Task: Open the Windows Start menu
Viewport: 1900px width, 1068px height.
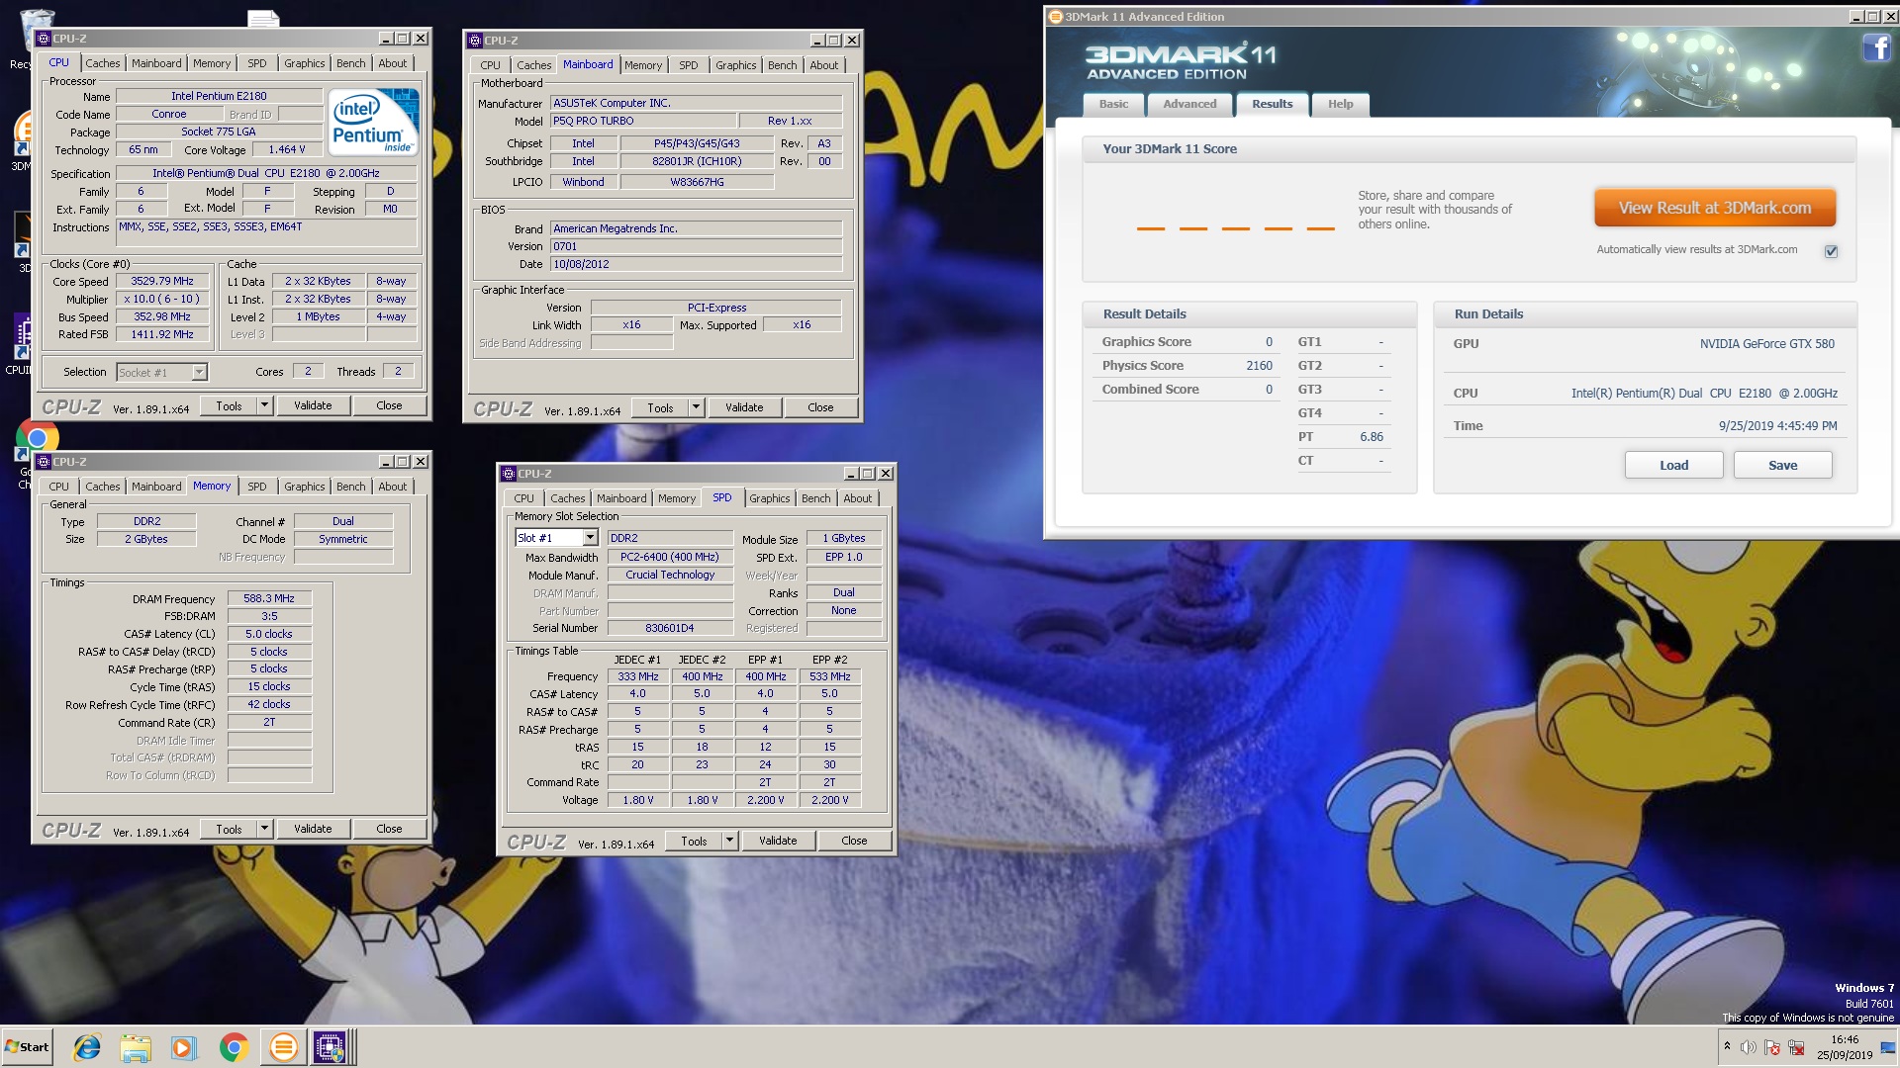Action: (x=27, y=1047)
